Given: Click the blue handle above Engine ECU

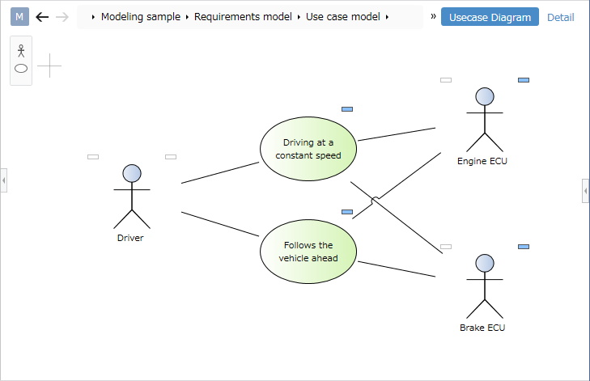Looking at the screenshot, I should [x=524, y=80].
